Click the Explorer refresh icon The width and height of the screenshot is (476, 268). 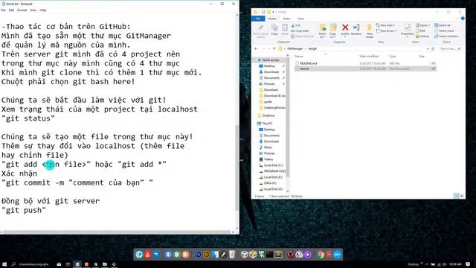click(x=433, y=49)
